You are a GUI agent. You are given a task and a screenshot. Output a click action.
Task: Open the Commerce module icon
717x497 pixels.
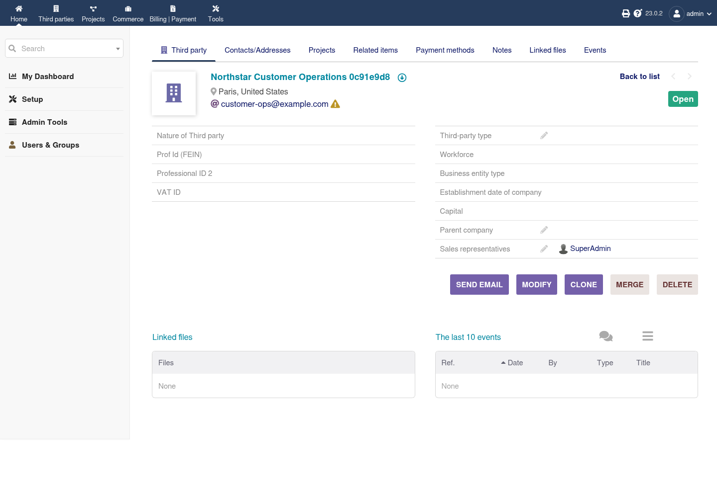[x=128, y=8]
